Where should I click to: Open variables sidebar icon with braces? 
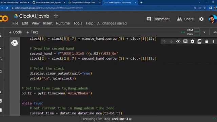coord(1,59)
